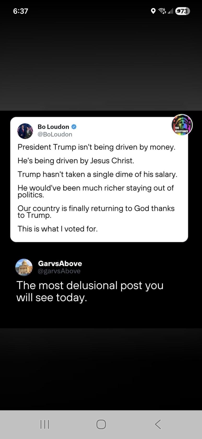Tap the Bo Loudon display name

53,127
